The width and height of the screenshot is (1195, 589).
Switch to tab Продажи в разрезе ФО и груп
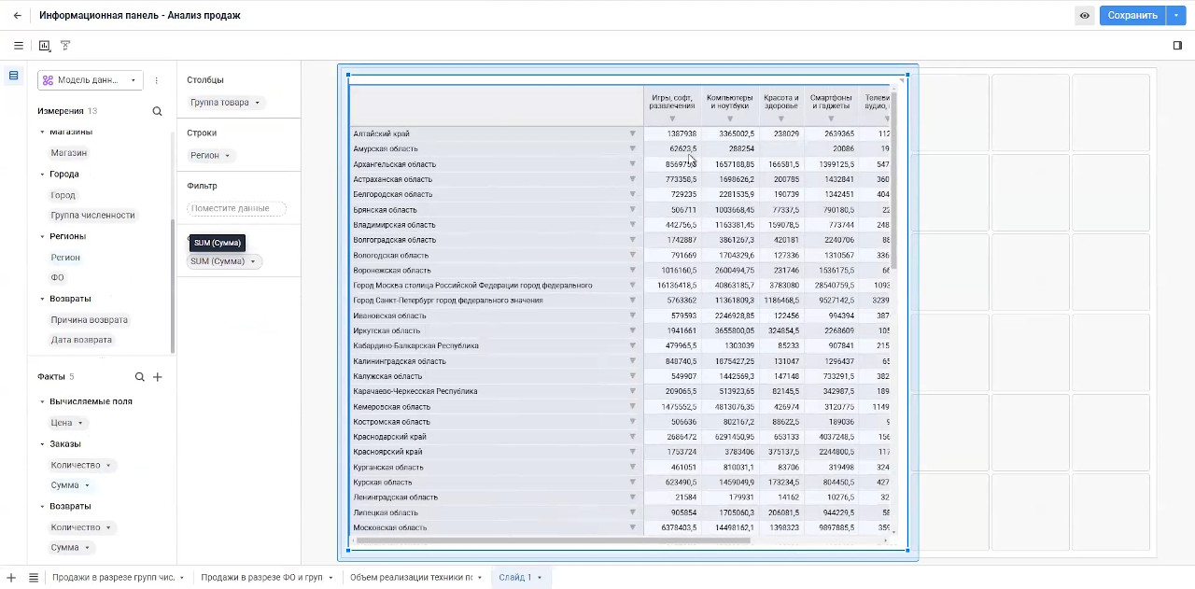[261, 578]
